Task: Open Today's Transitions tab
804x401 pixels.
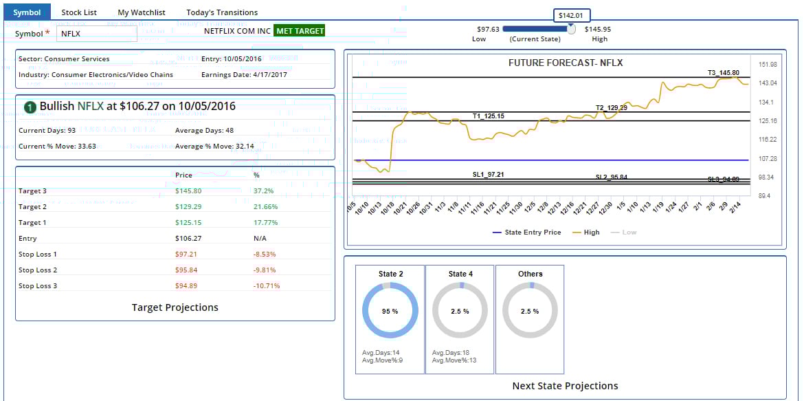Action: (222, 12)
